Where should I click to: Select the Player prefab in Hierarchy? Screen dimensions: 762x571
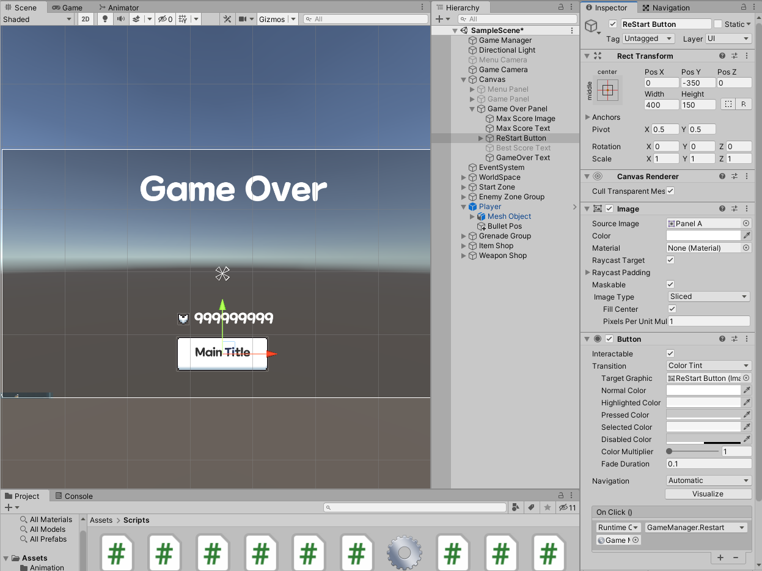click(x=490, y=207)
